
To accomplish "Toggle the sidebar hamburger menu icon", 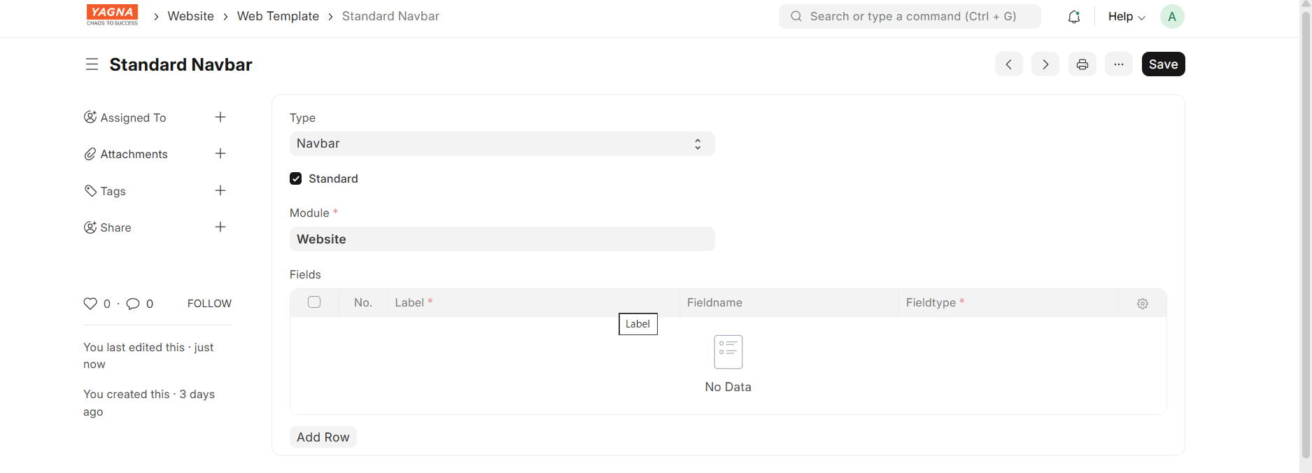I will pyautogui.click(x=92, y=64).
